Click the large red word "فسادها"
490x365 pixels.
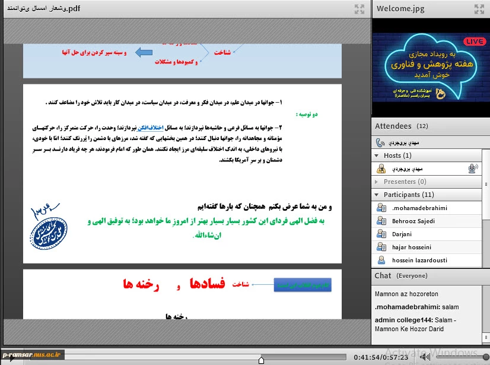[207, 283]
